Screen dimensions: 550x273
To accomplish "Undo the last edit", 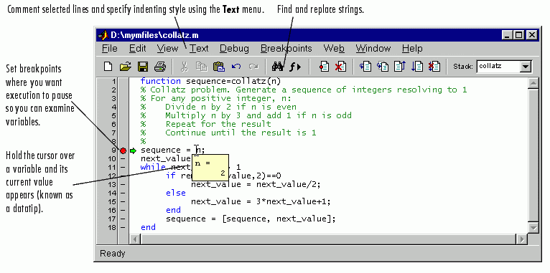I will [x=236, y=66].
